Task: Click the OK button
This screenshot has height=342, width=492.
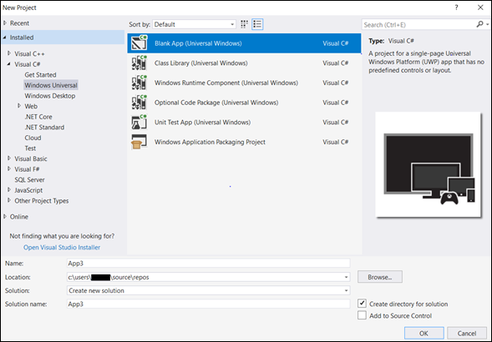Action: tap(424, 333)
